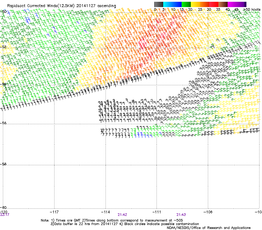Click the longitude label '-111'

(156, 212)
